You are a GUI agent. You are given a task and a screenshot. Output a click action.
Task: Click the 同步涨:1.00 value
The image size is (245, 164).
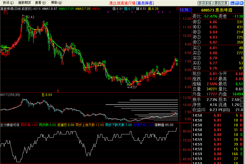click(x=29, y=125)
